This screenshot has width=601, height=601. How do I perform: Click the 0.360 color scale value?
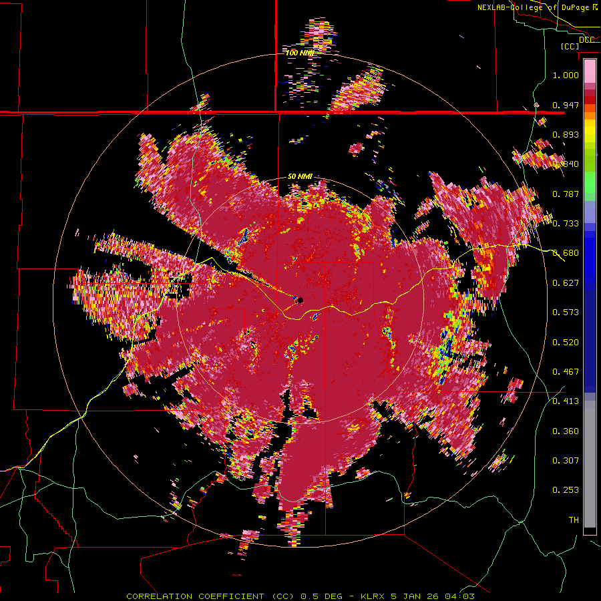point(566,431)
